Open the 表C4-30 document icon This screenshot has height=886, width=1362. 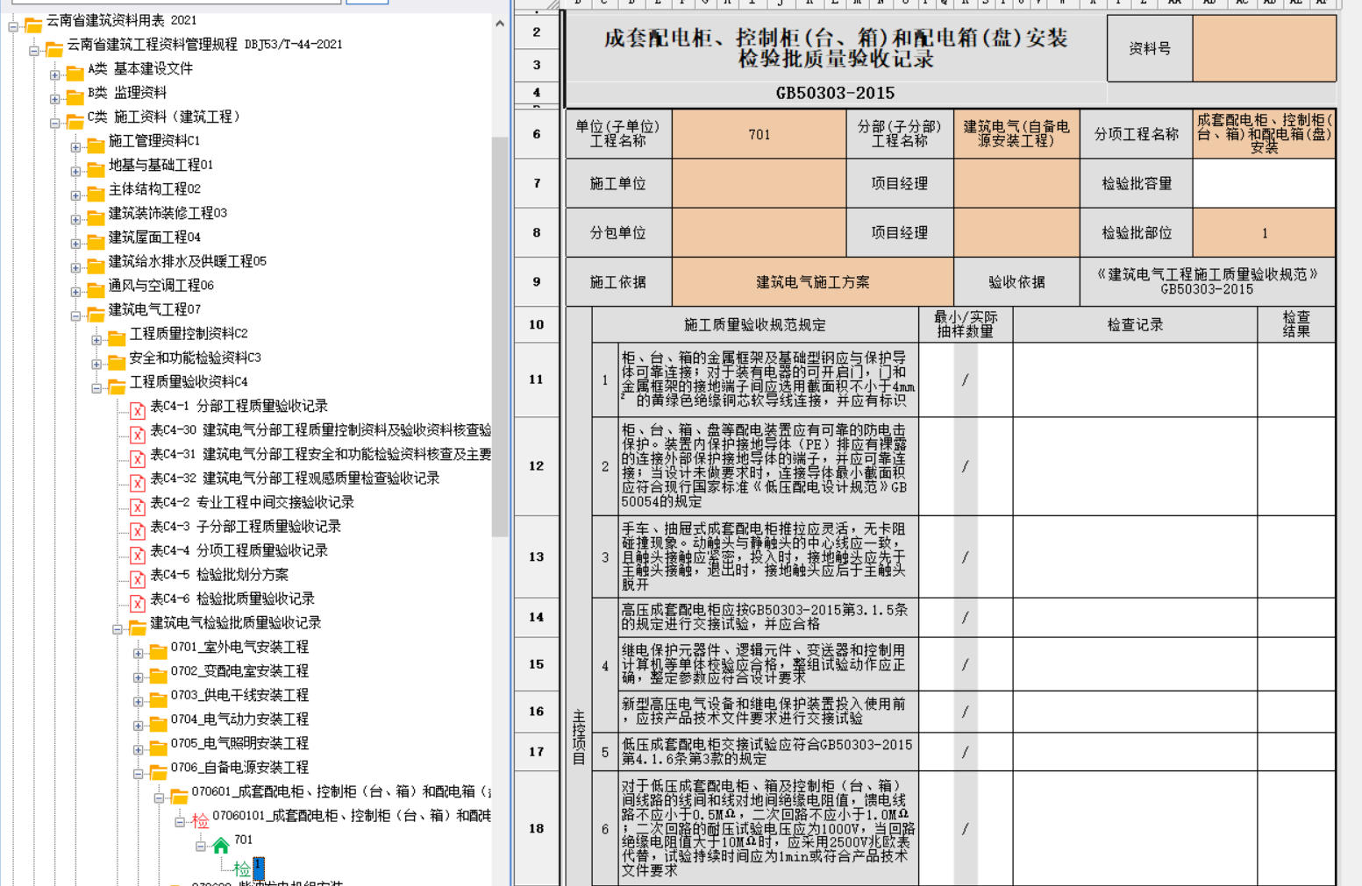tap(138, 433)
